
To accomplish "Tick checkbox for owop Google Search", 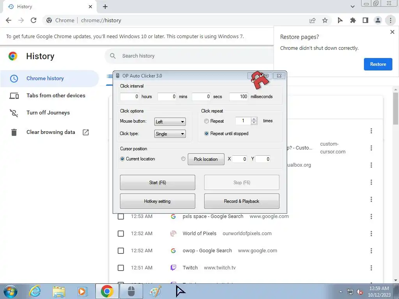I will coord(121,251).
